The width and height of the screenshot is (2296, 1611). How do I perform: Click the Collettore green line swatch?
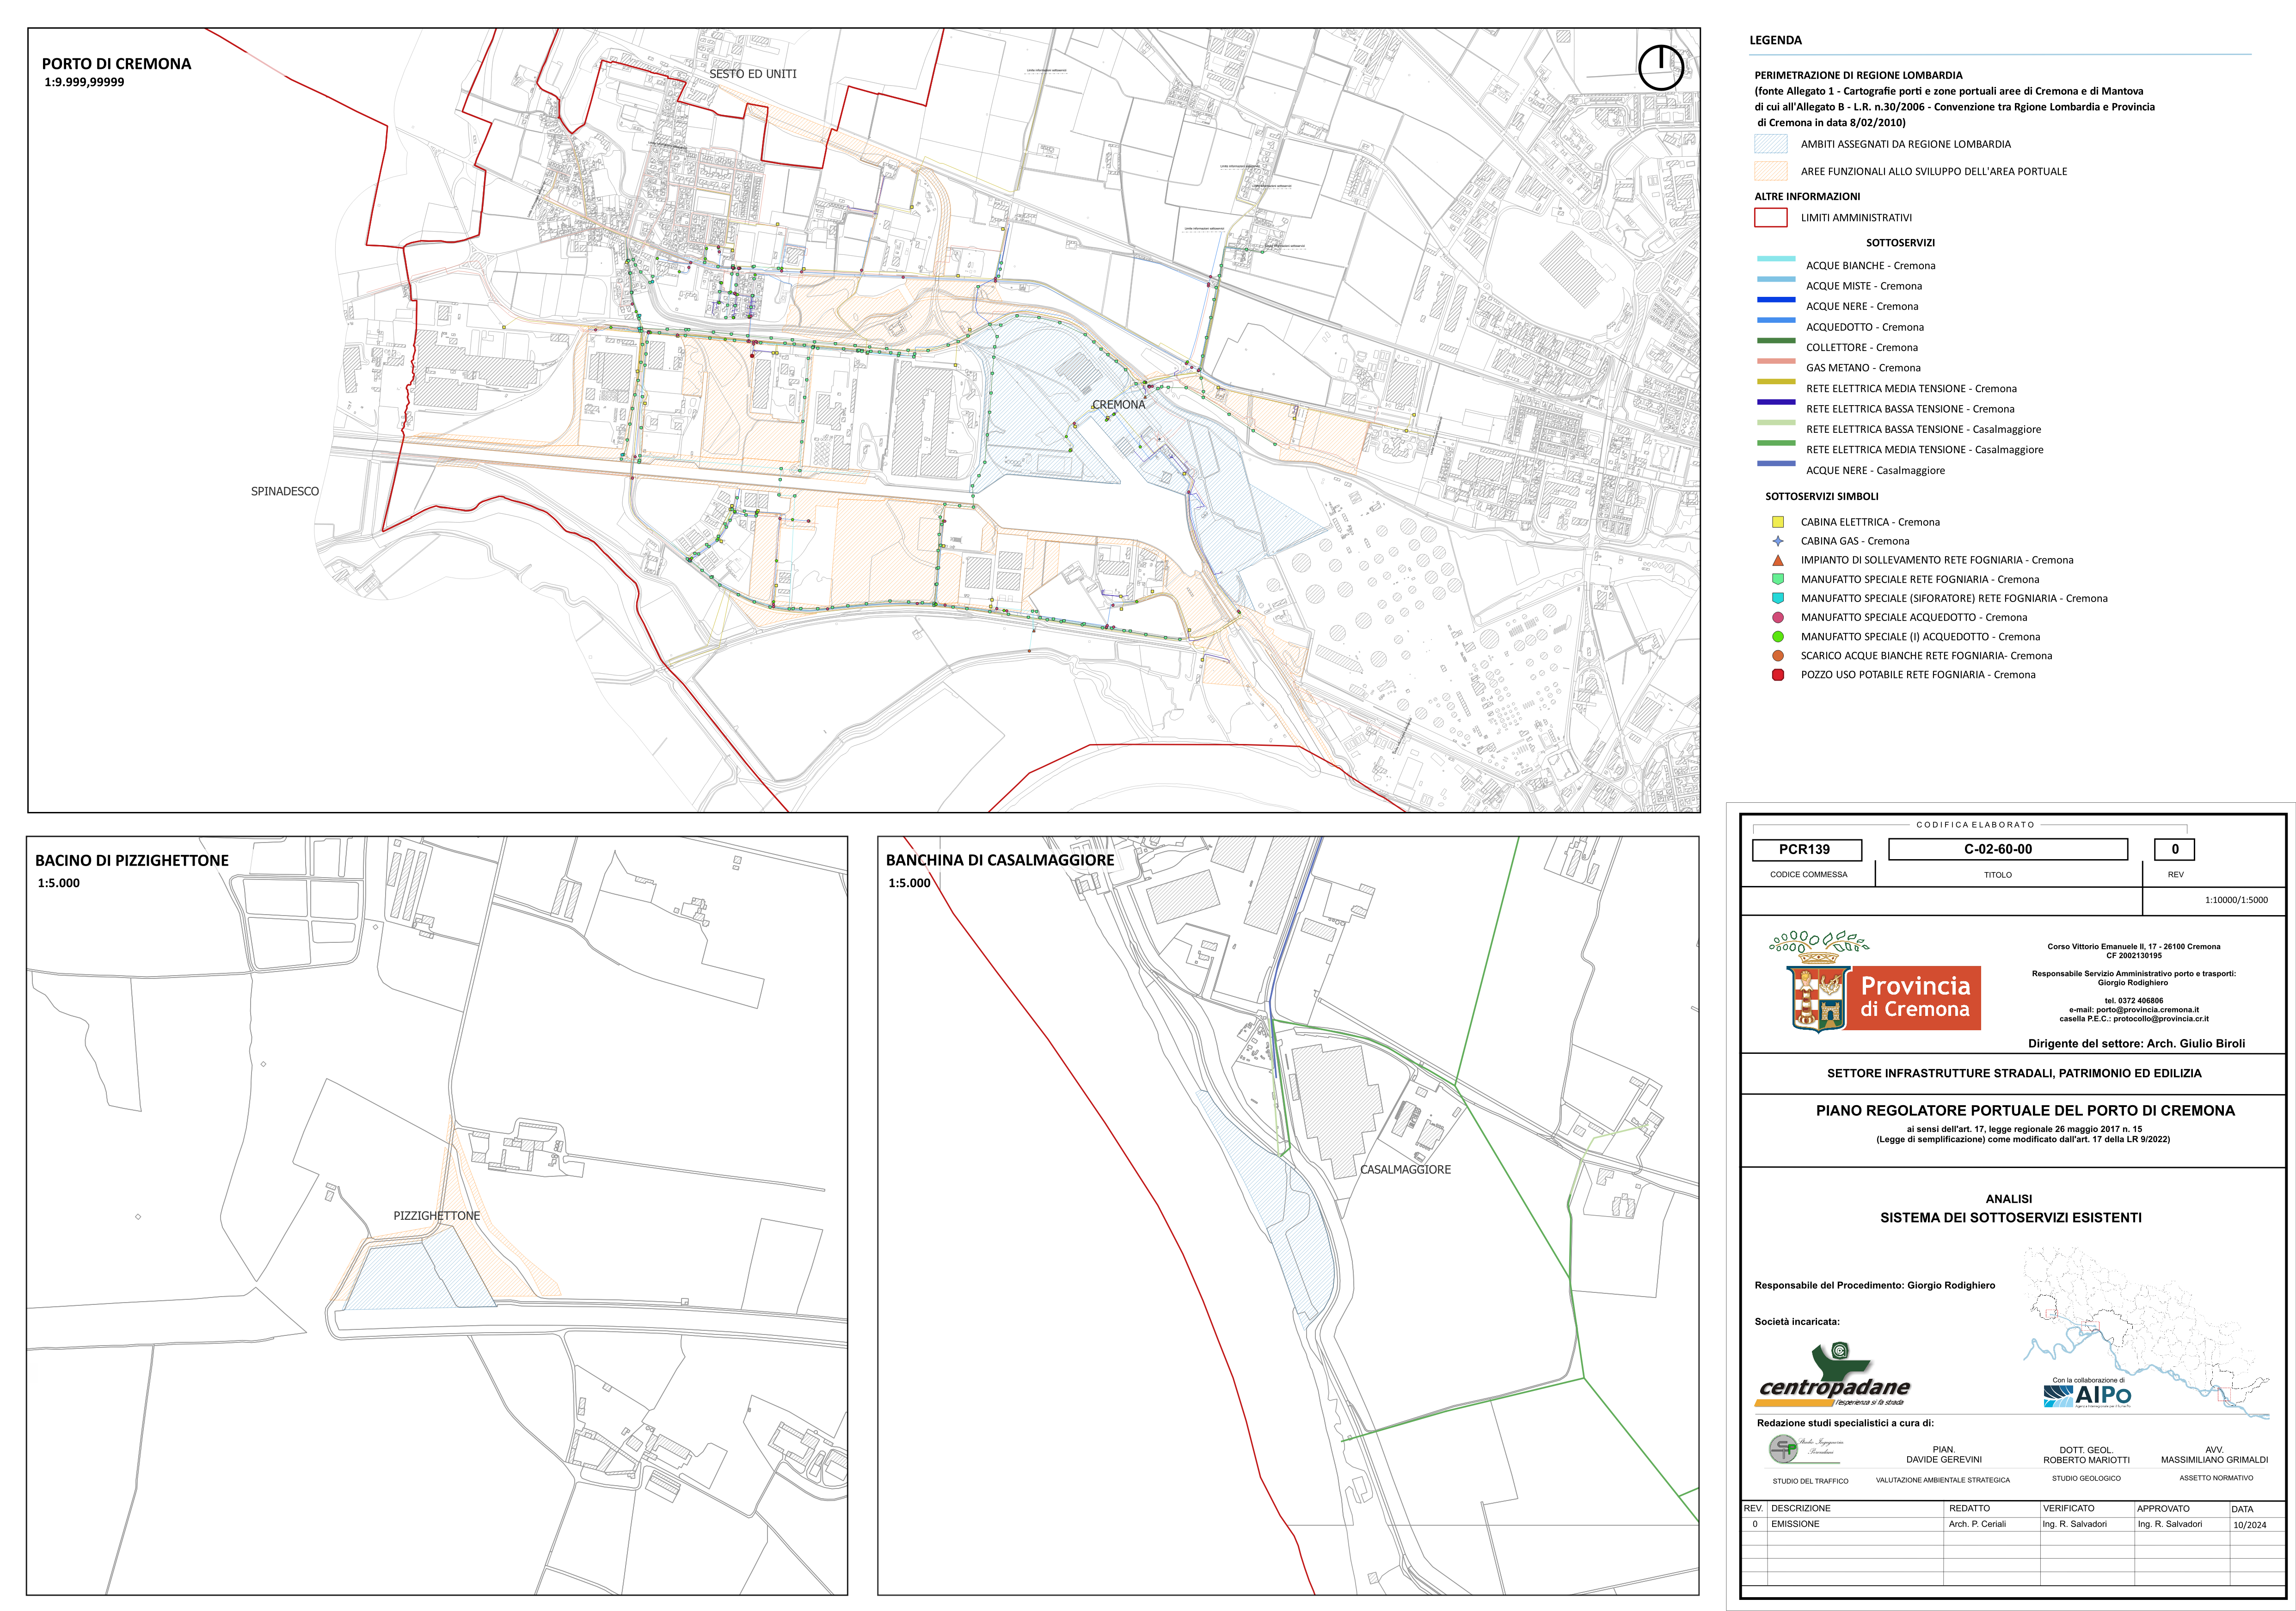click(1776, 341)
